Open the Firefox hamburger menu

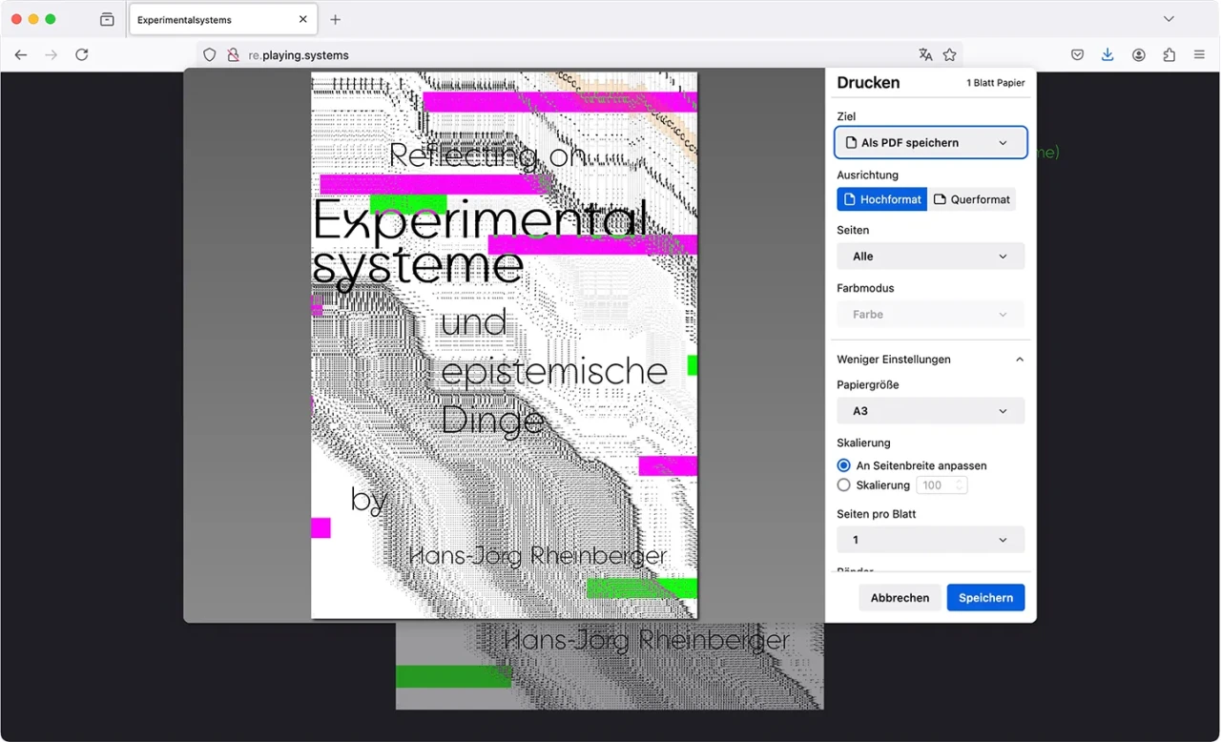coord(1199,55)
